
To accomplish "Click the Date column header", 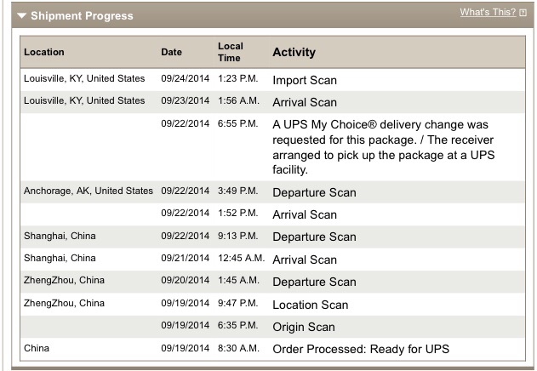I will tap(171, 52).
